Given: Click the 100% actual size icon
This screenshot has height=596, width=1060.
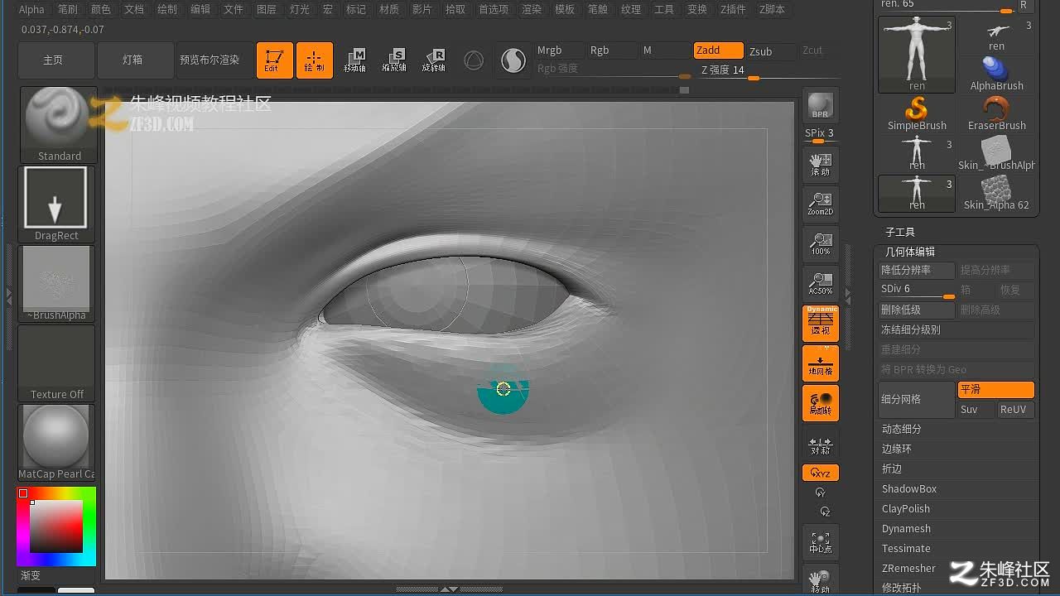Looking at the screenshot, I should [820, 243].
